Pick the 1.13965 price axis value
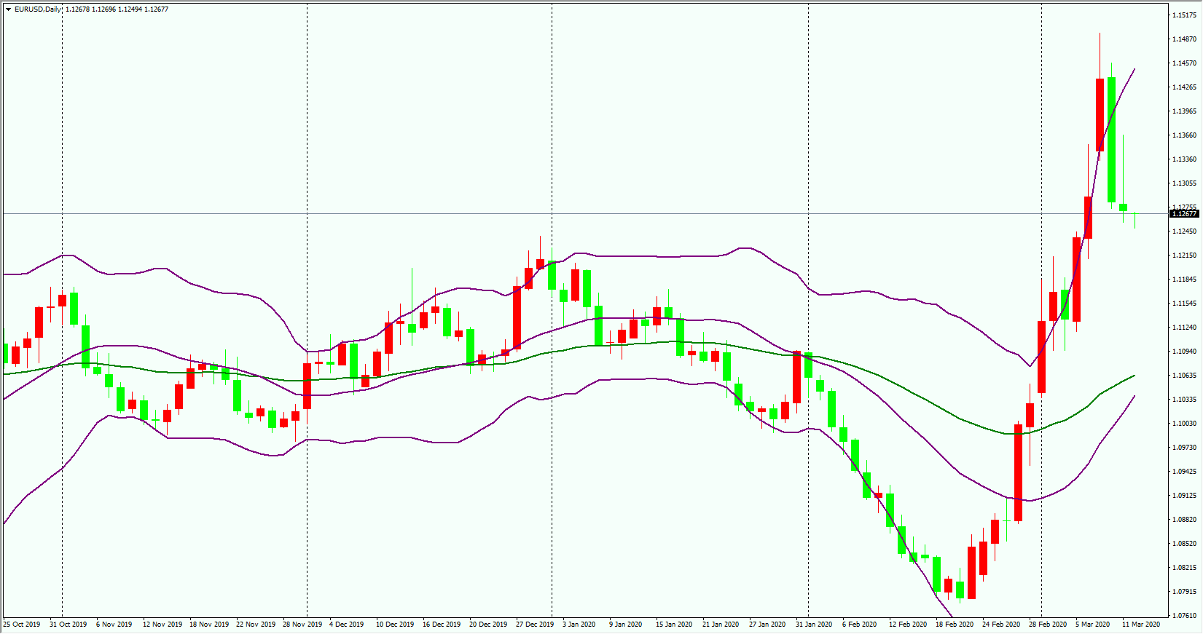 point(1184,111)
